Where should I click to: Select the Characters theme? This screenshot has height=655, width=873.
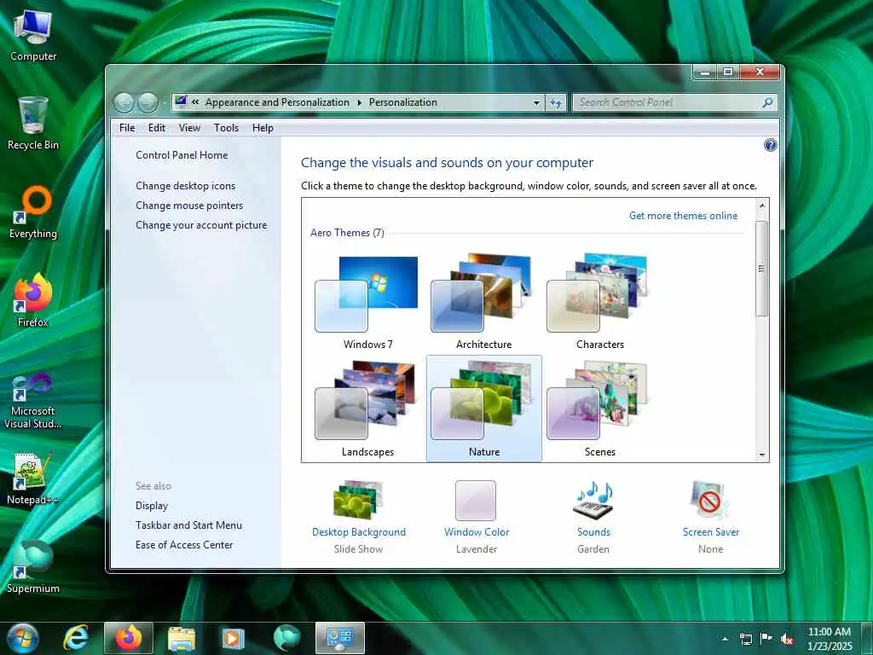(599, 301)
